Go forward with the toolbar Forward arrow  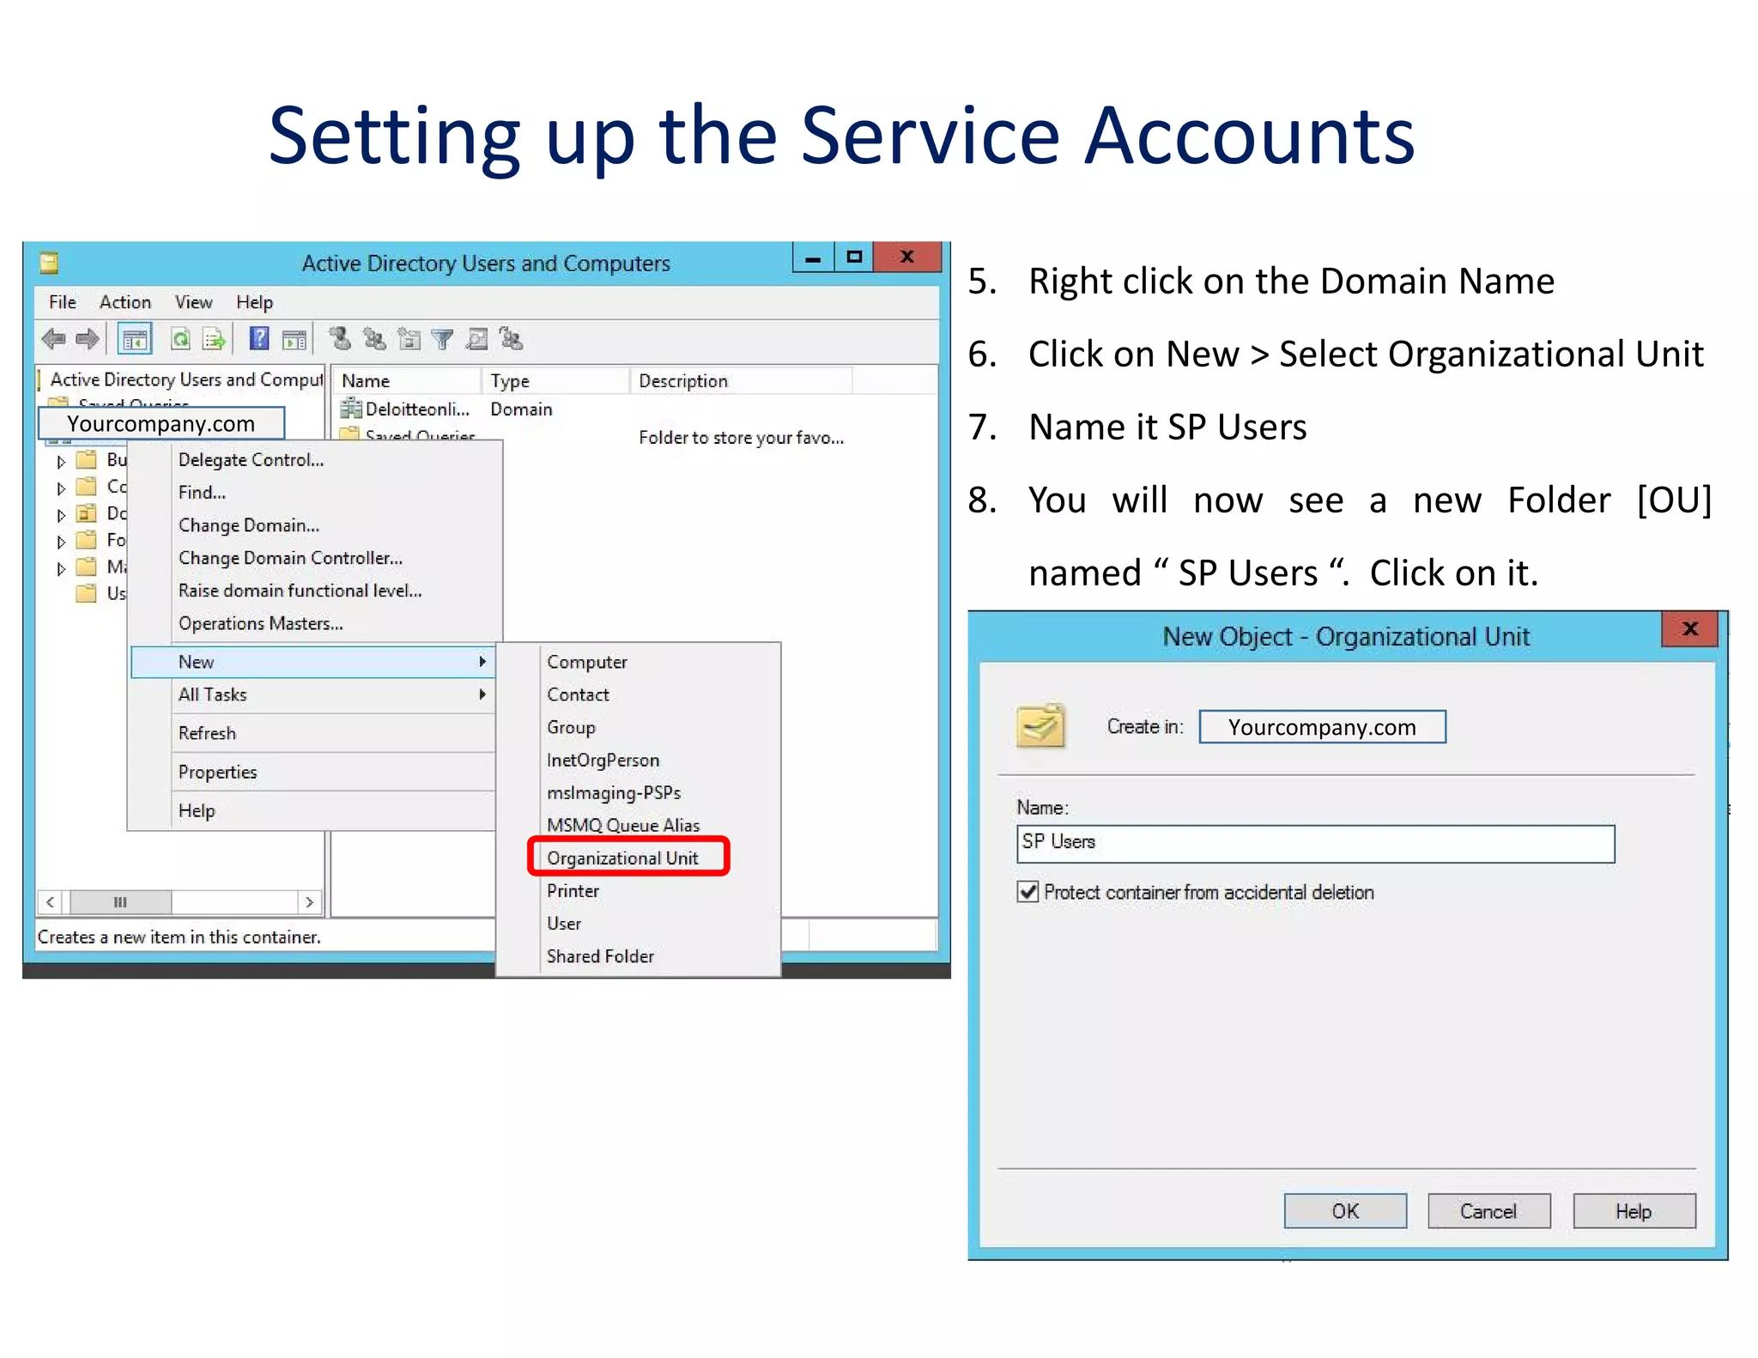point(88,339)
